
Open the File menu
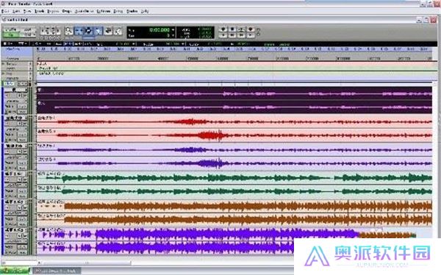(x=5, y=11)
